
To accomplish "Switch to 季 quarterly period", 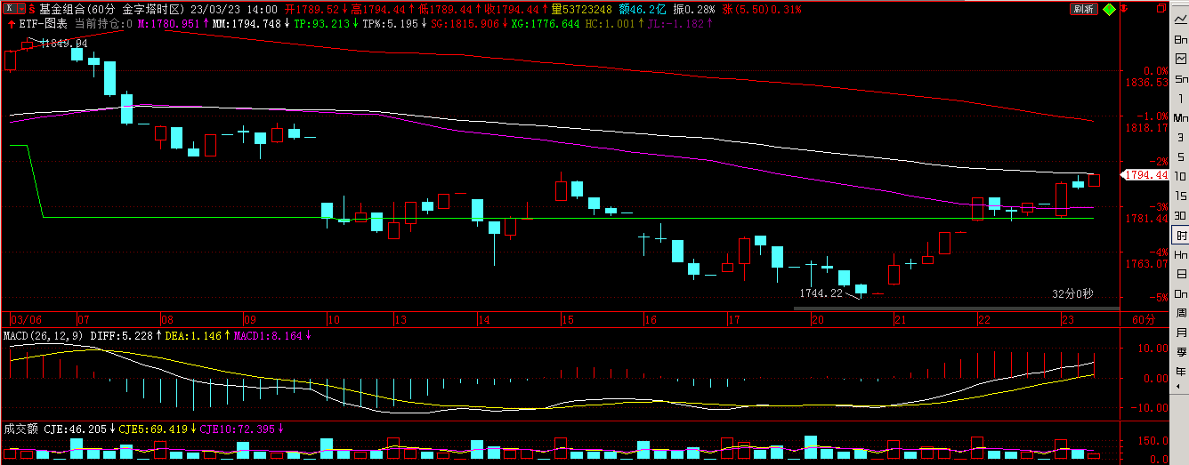I will point(1180,351).
